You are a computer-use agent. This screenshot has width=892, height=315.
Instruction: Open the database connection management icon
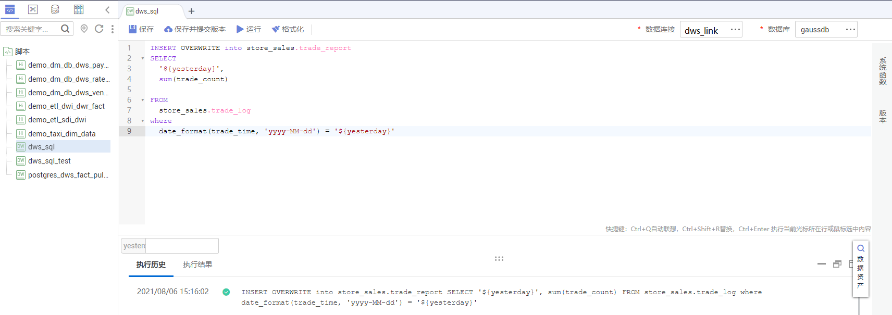click(55, 9)
